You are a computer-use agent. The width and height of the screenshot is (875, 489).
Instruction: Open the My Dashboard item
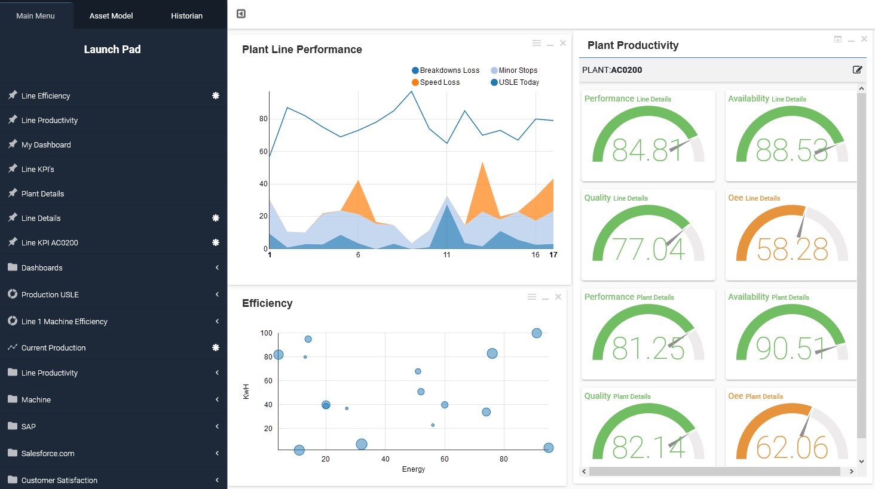click(114, 144)
